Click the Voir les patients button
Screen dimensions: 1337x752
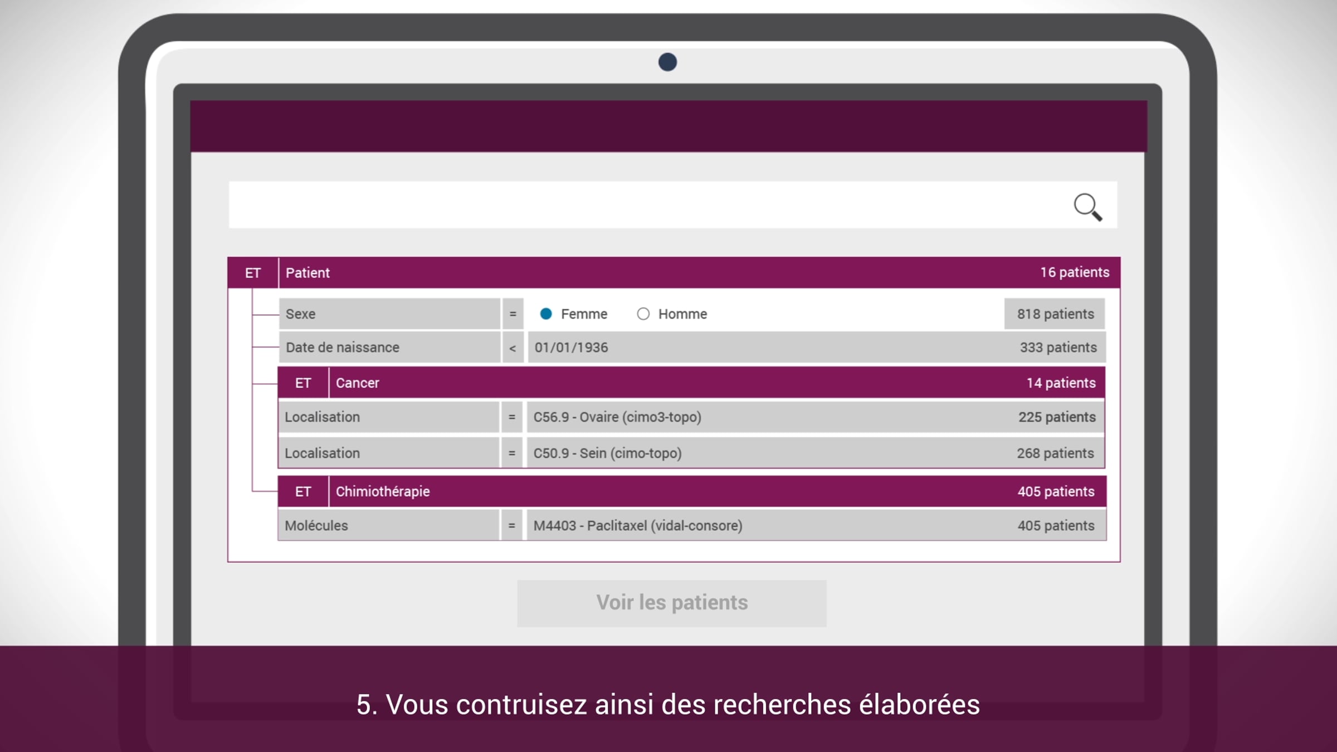pos(671,603)
